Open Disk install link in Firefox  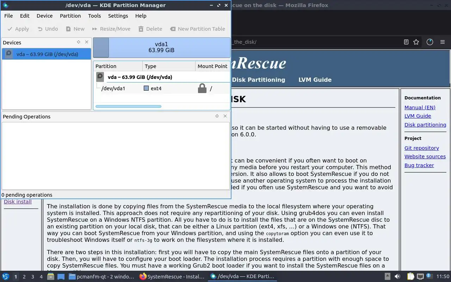pos(18,202)
